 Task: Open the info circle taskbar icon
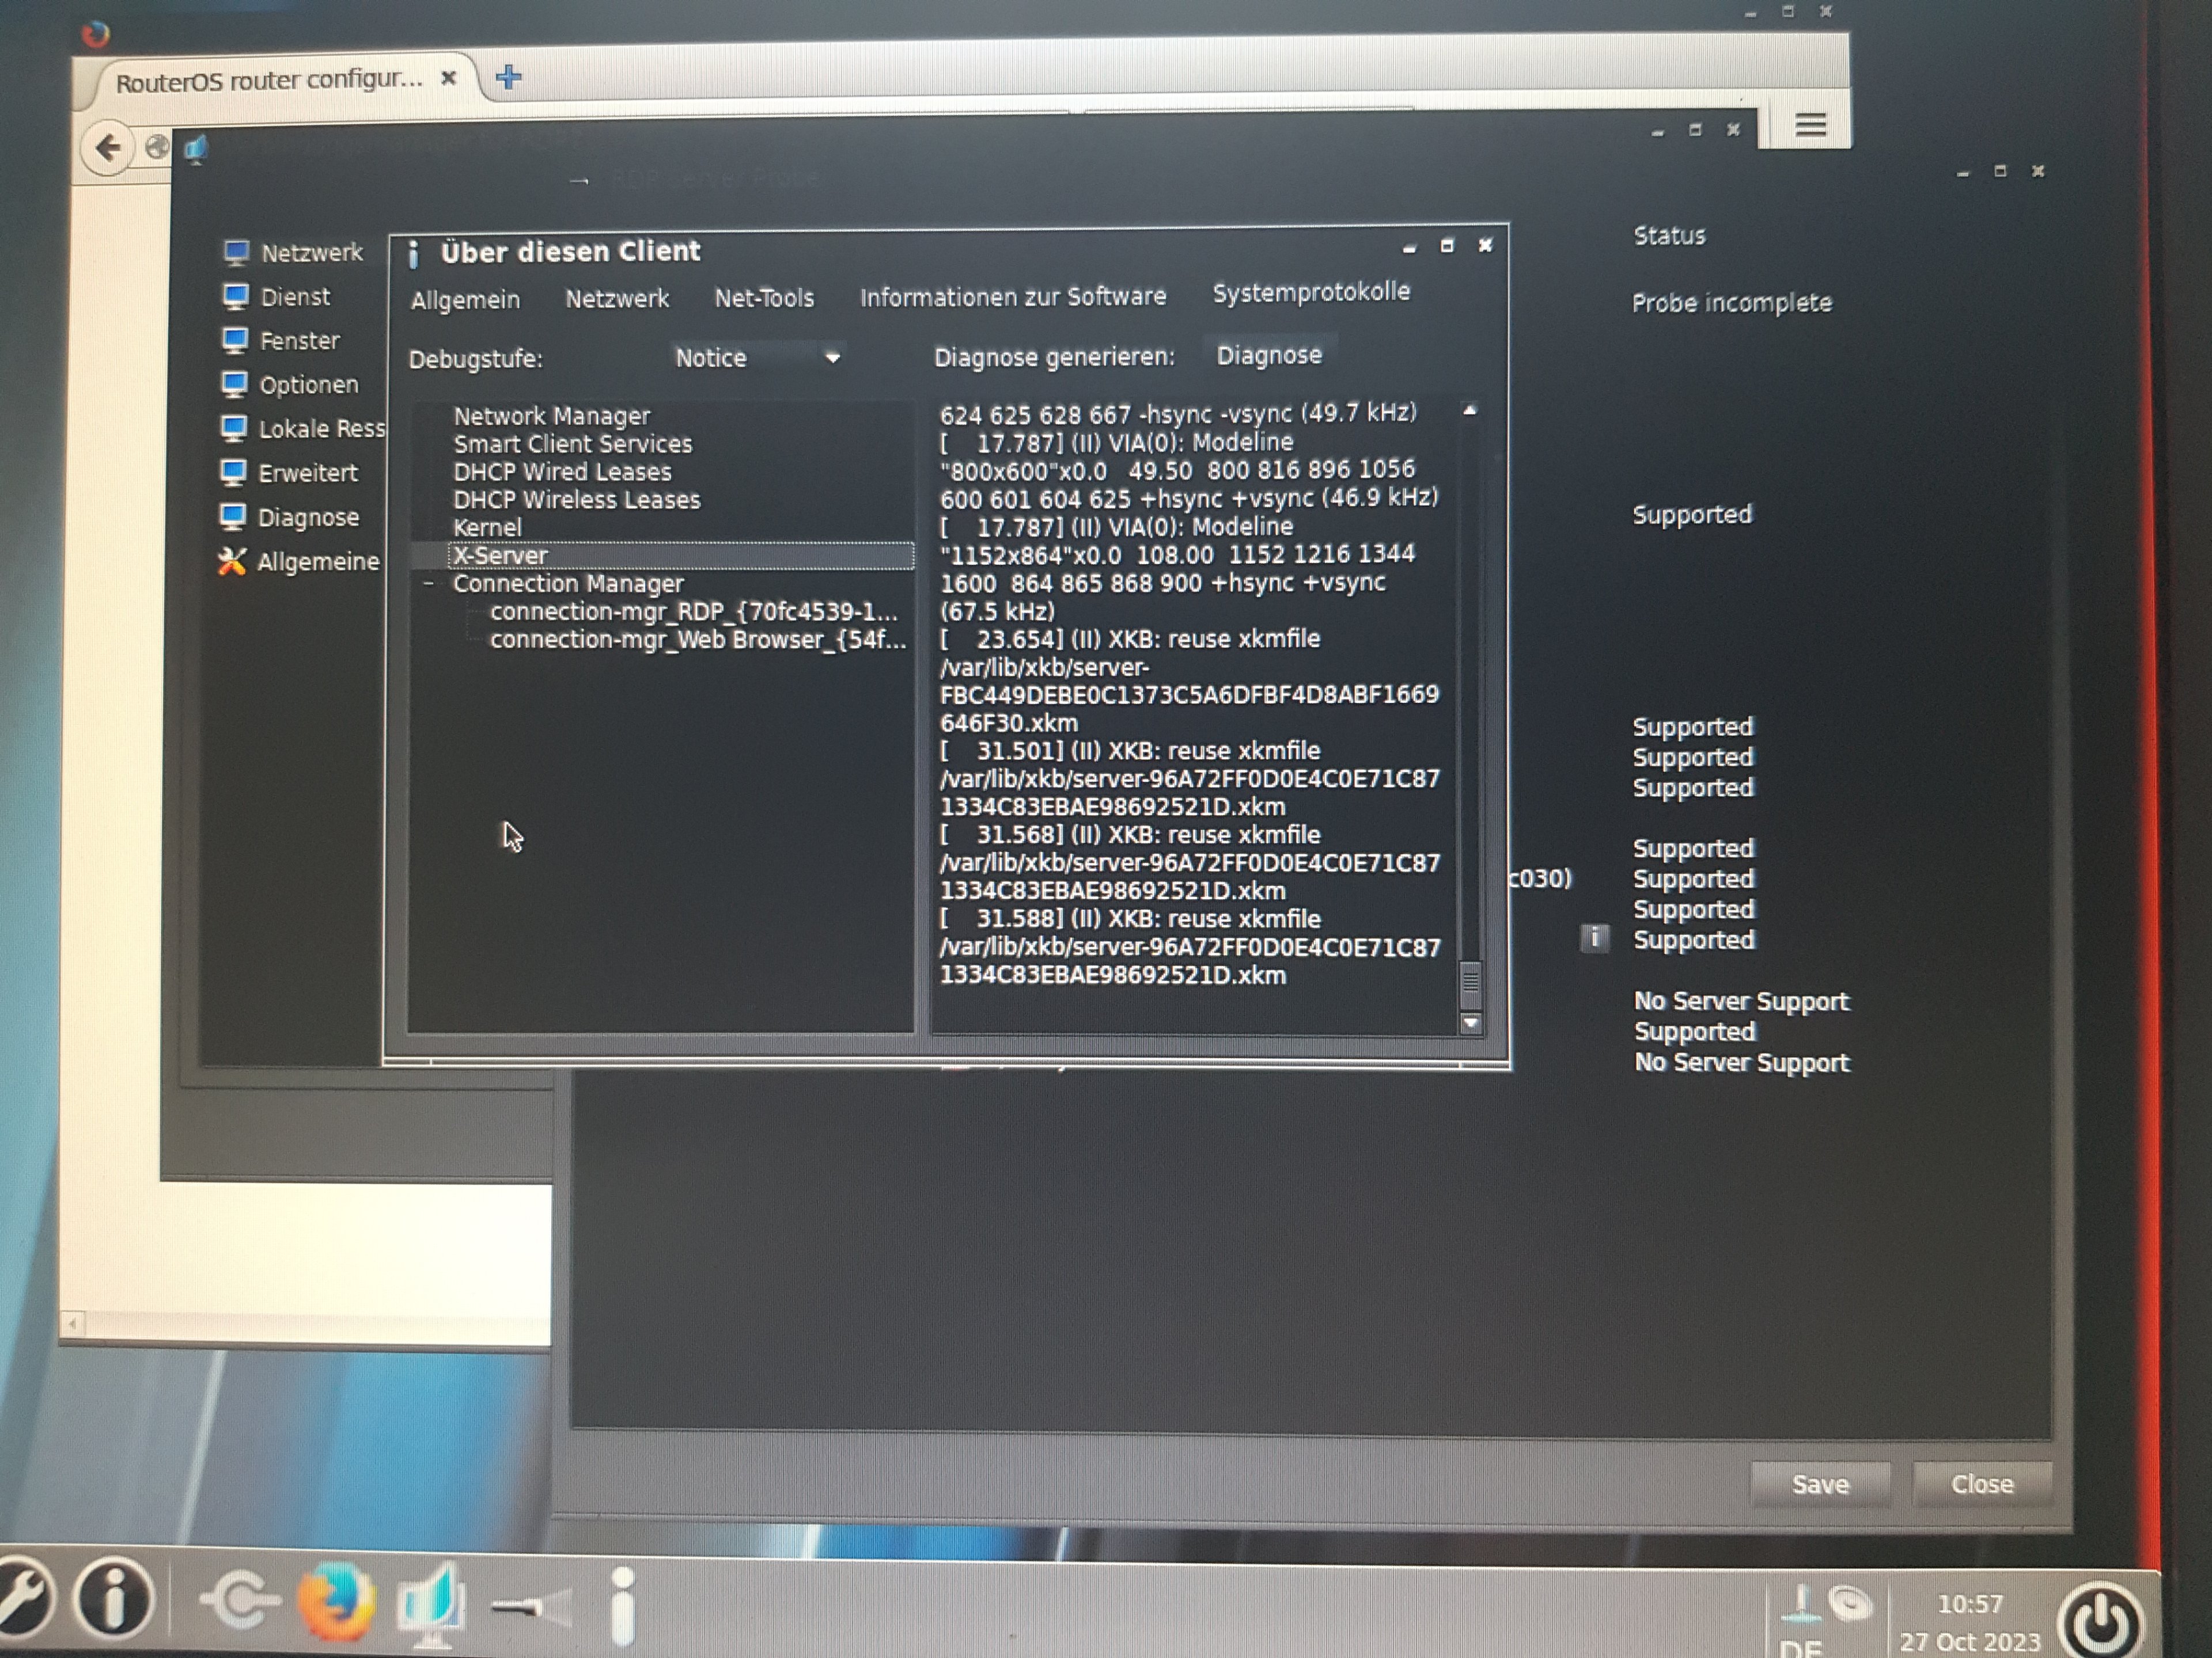point(114,1599)
